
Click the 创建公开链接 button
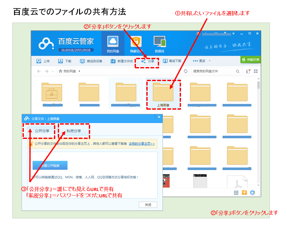[50, 166]
